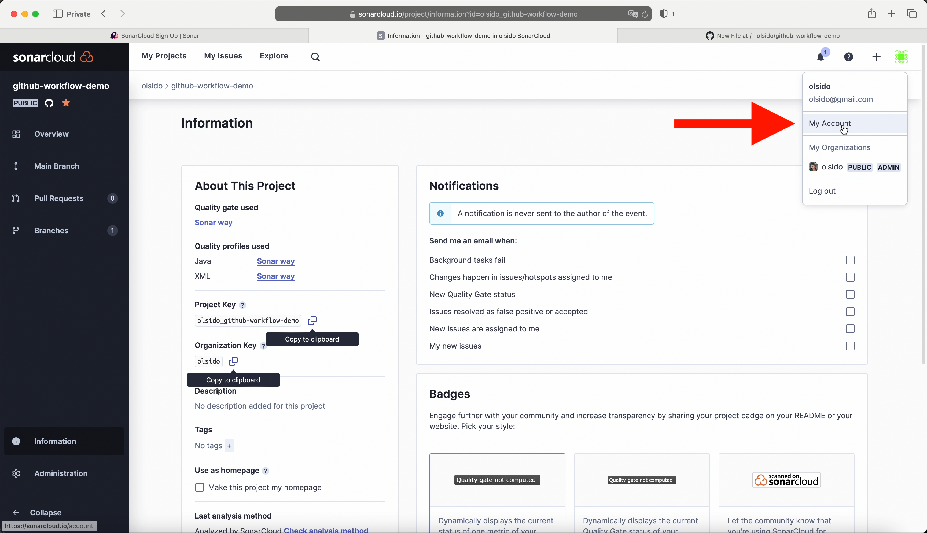Click the favorite star beside PUBLIC badge

[x=66, y=103]
